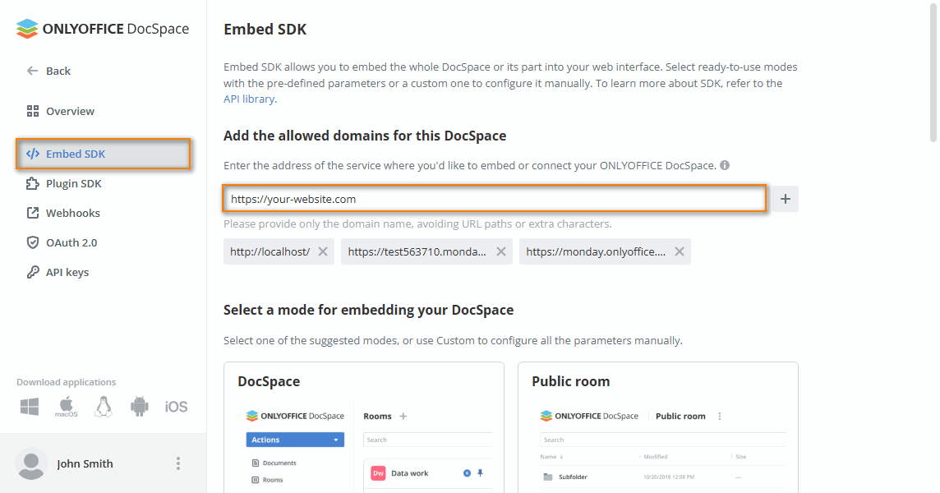Screen dimensions: 940x493
Task: Click the page vertical scrollbar
Action: [933, 72]
